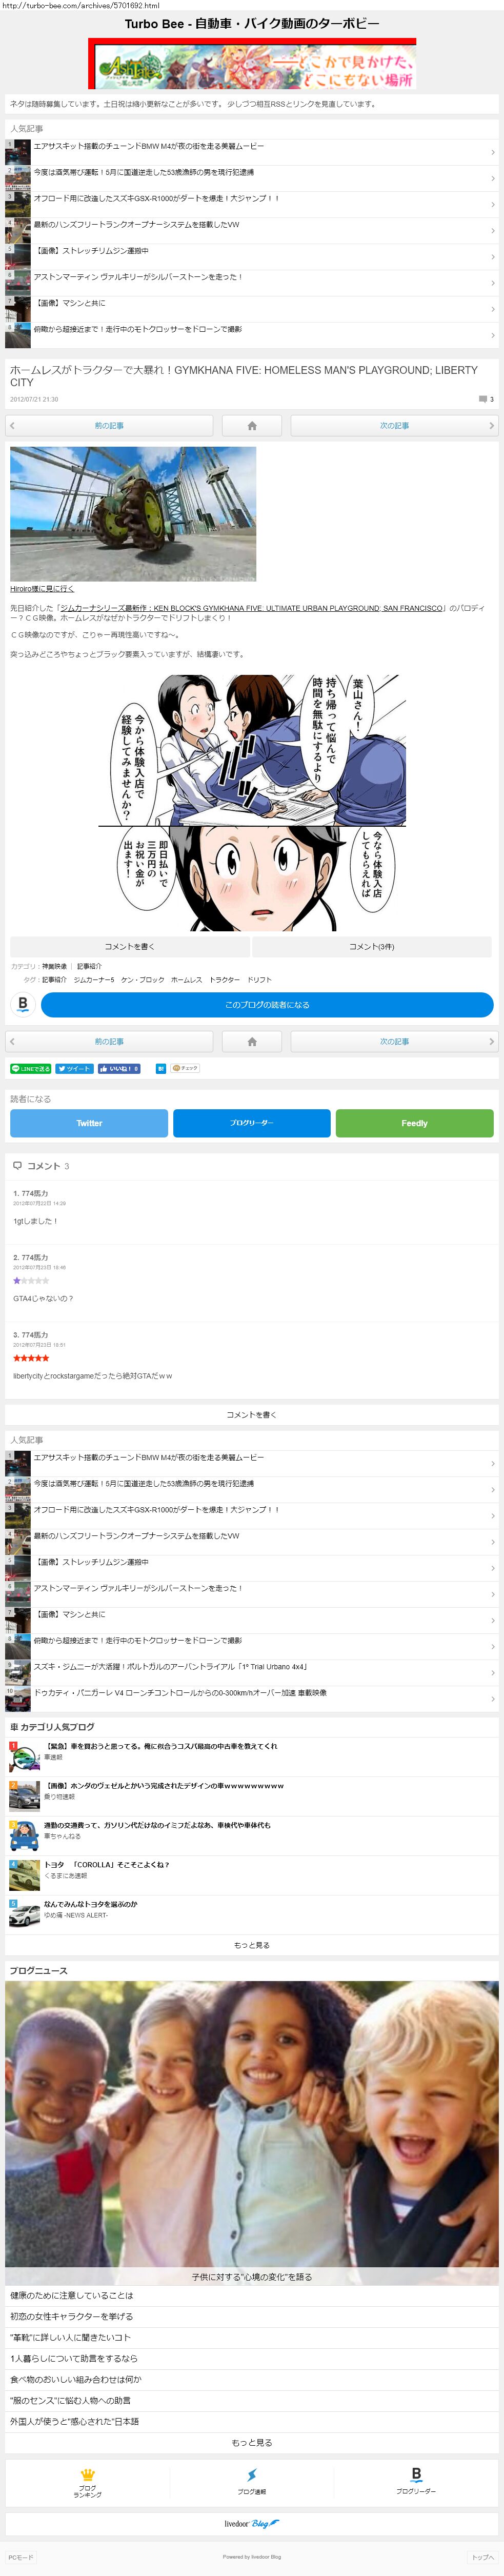Click the Facebook like button
Viewport: 504px width, 2576px height.
click(x=119, y=1068)
